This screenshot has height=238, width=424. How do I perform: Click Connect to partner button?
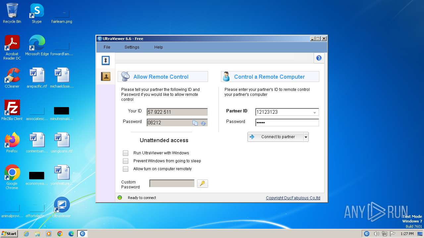click(x=276, y=137)
